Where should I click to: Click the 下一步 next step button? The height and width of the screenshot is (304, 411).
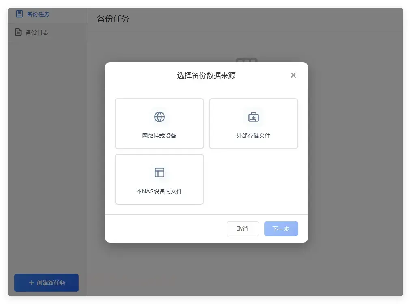click(x=281, y=229)
